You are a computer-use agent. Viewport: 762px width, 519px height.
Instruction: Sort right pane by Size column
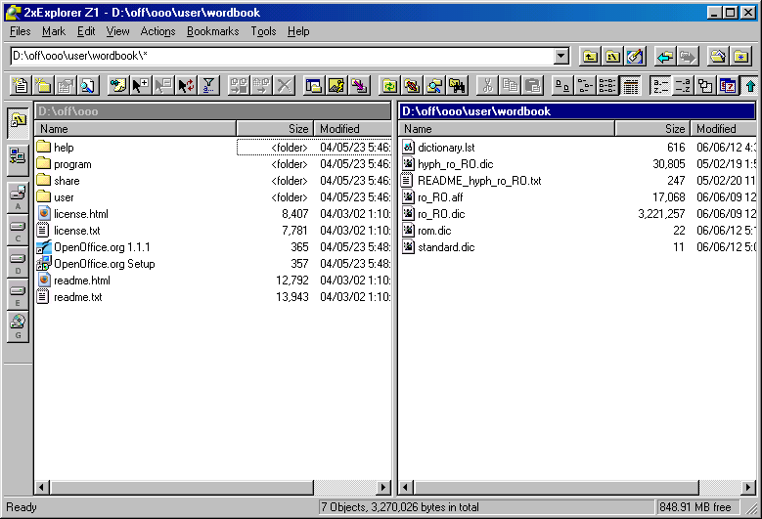click(652, 129)
